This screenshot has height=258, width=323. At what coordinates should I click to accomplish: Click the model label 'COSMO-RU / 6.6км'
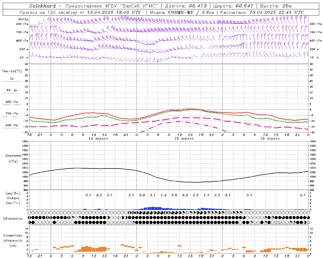(x=191, y=12)
